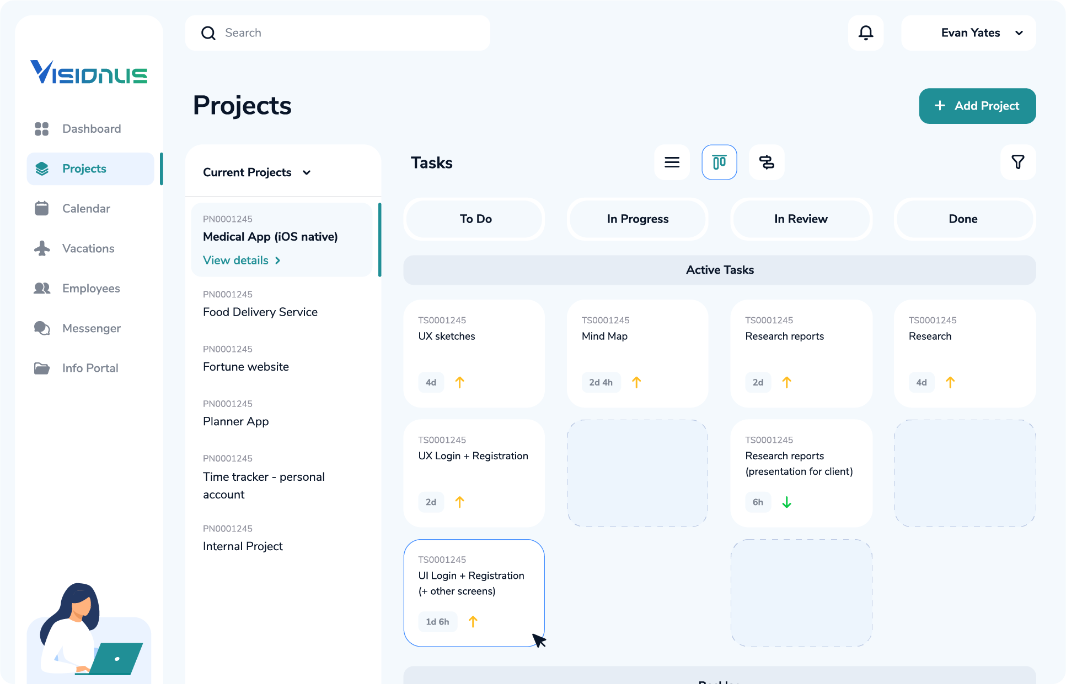Select the Done task column

click(x=963, y=219)
